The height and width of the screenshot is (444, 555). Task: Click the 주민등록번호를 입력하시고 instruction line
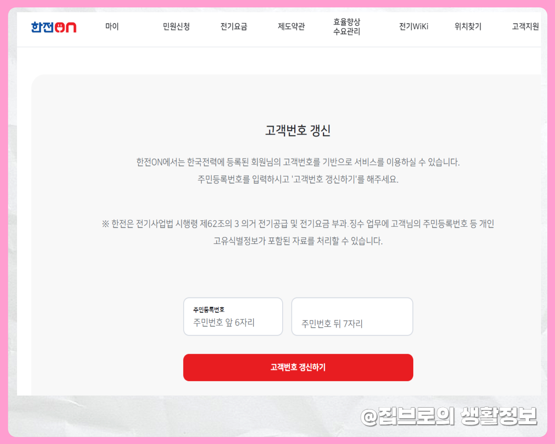tap(298, 179)
